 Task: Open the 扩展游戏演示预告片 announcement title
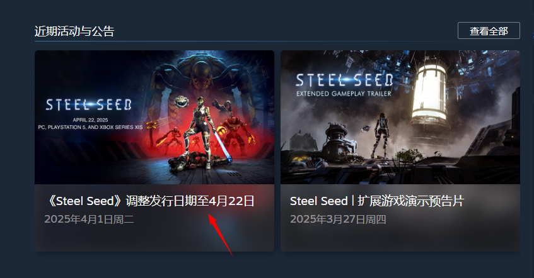point(376,201)
